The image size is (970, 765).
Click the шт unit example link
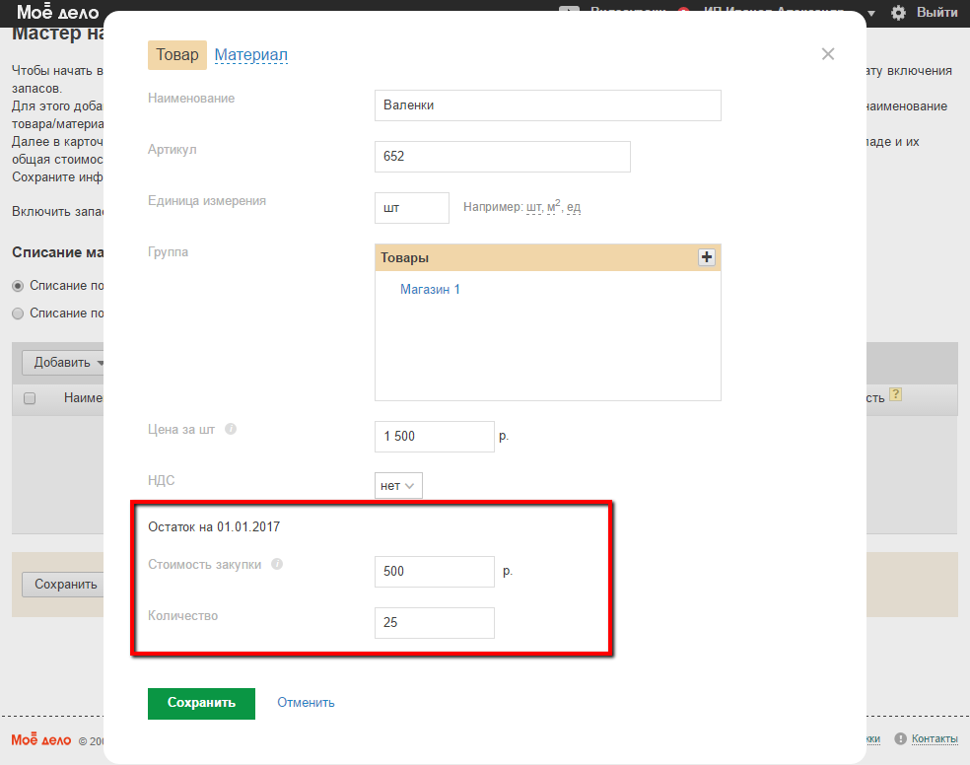pyautogui.click(x=533, y=207)
